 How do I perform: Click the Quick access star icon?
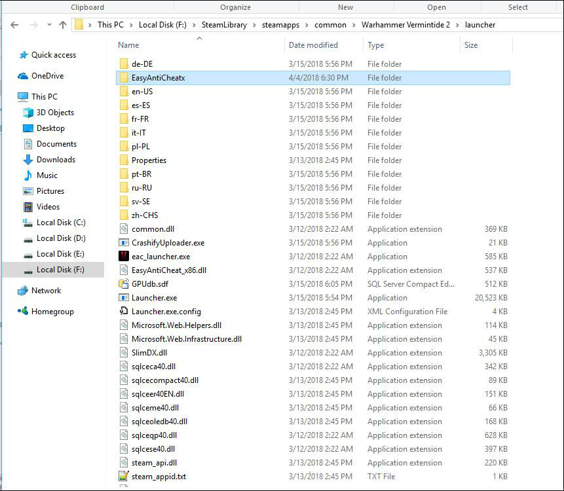(24, 55)
